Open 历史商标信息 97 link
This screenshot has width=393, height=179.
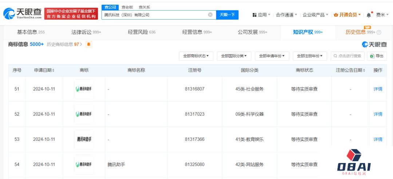coord(64,44)
